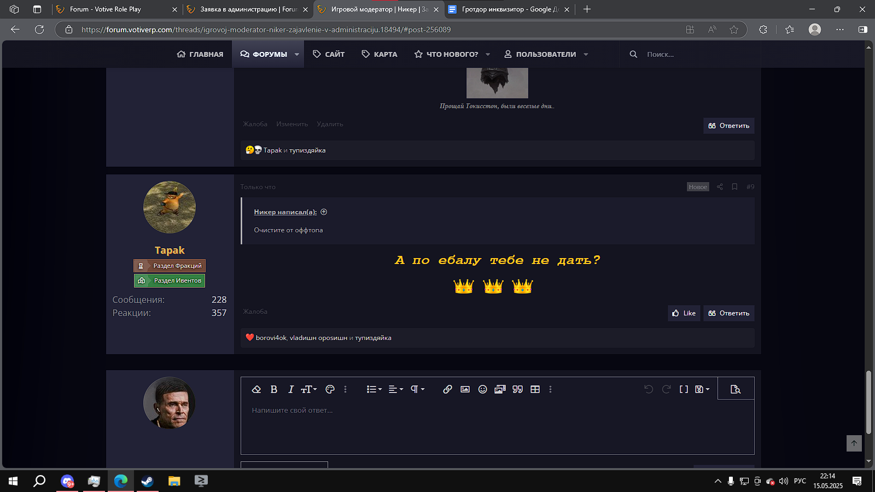875x492 pixels.
Task: Open the КАРТА navigation menu item
Action: point(380,54)
